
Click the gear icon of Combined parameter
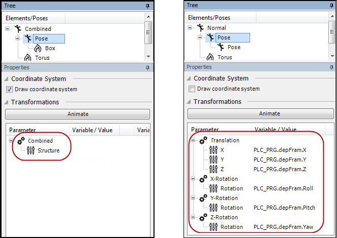[21, 141]
